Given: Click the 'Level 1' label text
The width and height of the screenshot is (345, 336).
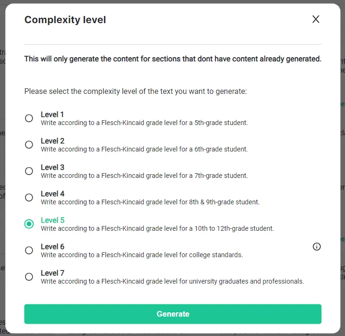Looking at the screenshot, I should (52, 115).
